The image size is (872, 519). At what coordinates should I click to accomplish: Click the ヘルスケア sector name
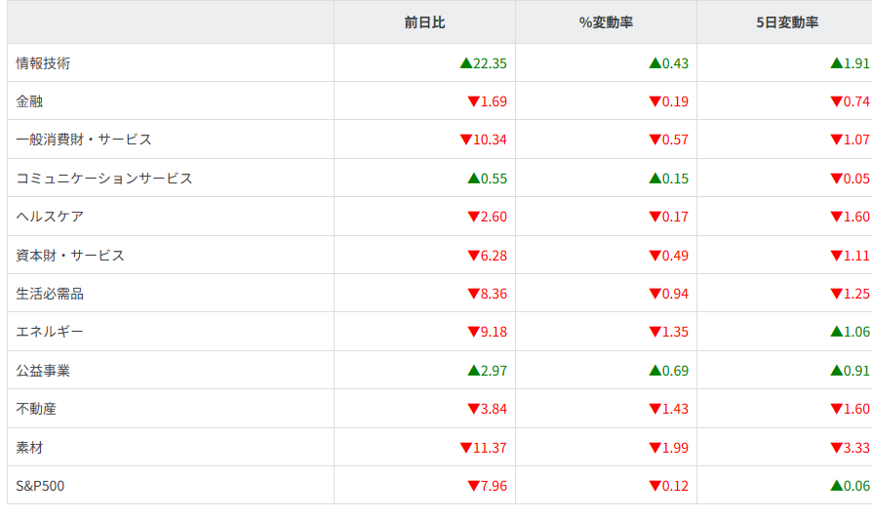50,217
